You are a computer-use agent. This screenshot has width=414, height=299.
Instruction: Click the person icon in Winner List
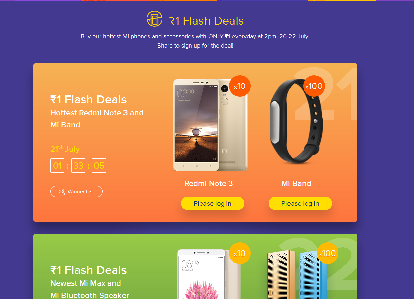point(62,191)
